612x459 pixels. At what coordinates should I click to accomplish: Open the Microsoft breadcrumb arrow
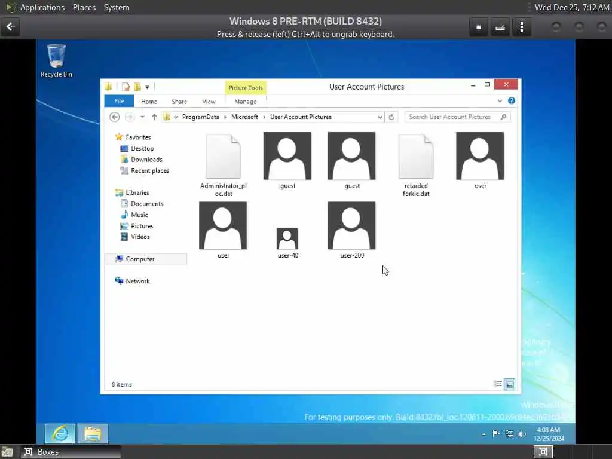pos(264,117)
